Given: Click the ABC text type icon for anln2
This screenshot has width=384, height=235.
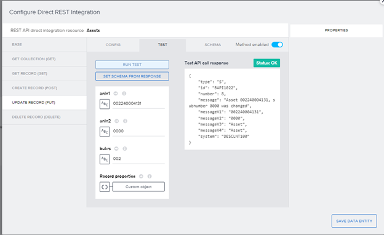Looking at the screenshot, I should pos(105,132).
